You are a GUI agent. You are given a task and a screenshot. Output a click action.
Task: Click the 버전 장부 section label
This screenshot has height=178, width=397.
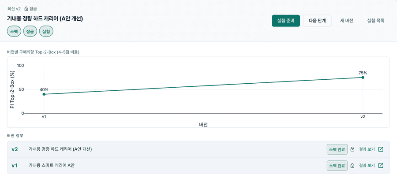coord(15,136)
